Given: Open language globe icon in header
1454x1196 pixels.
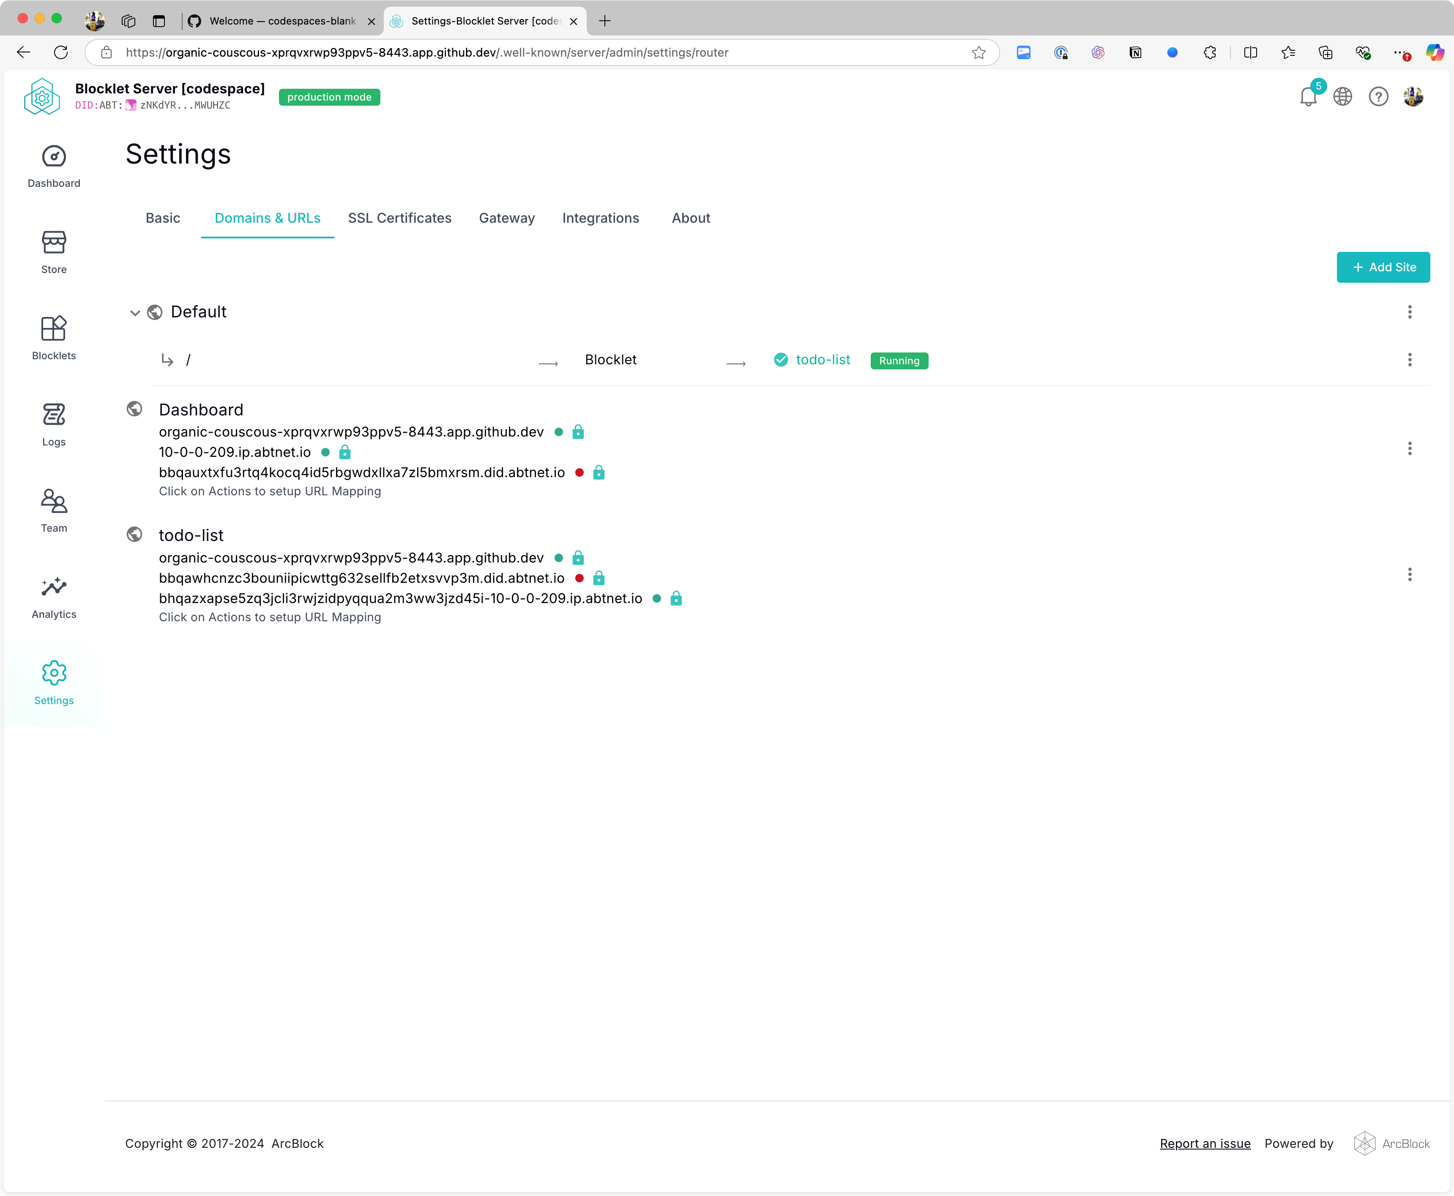Looking at the screenshot, I should coord(1342,97).
